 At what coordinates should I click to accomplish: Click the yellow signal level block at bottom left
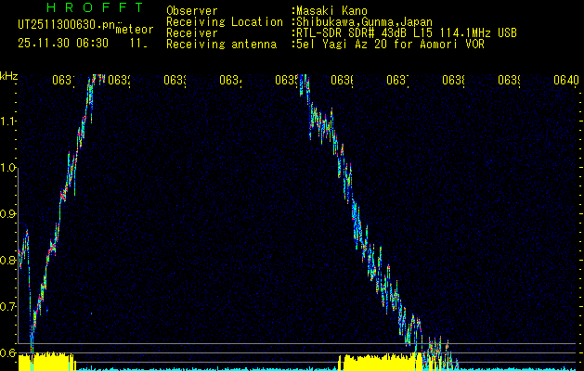coord(46,361)
